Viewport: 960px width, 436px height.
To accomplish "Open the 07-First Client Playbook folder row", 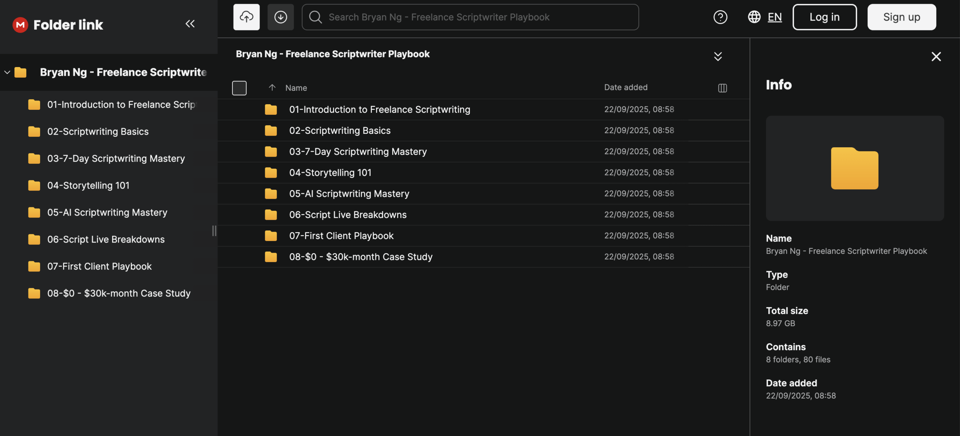I will pos(341,236).
